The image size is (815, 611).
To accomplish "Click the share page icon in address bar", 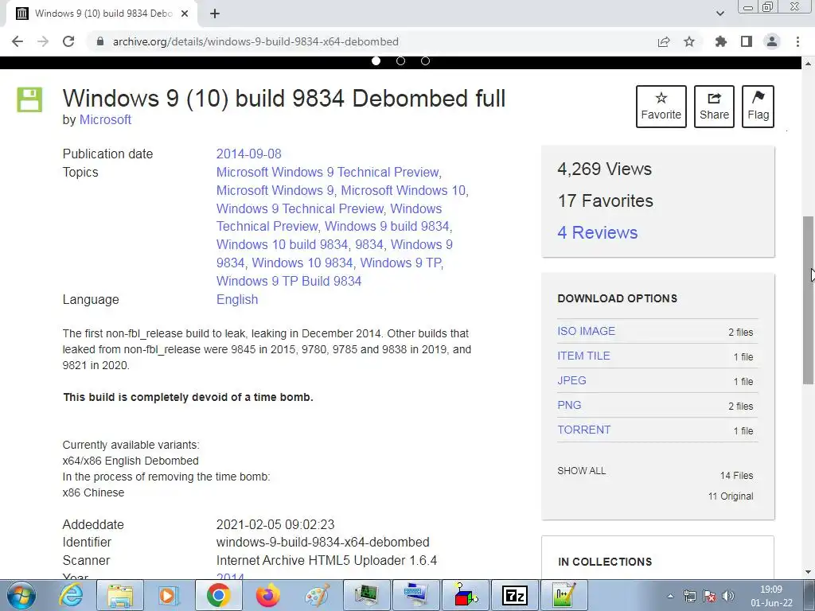I will [x=664, y=41].
